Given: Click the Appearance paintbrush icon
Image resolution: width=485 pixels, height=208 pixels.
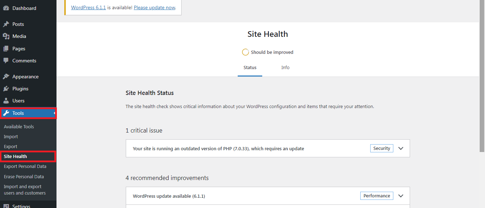Looking at the screenshot, I should click(6, 77).
